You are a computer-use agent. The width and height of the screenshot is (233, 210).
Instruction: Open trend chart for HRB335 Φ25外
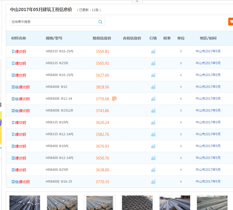[153, 63]
